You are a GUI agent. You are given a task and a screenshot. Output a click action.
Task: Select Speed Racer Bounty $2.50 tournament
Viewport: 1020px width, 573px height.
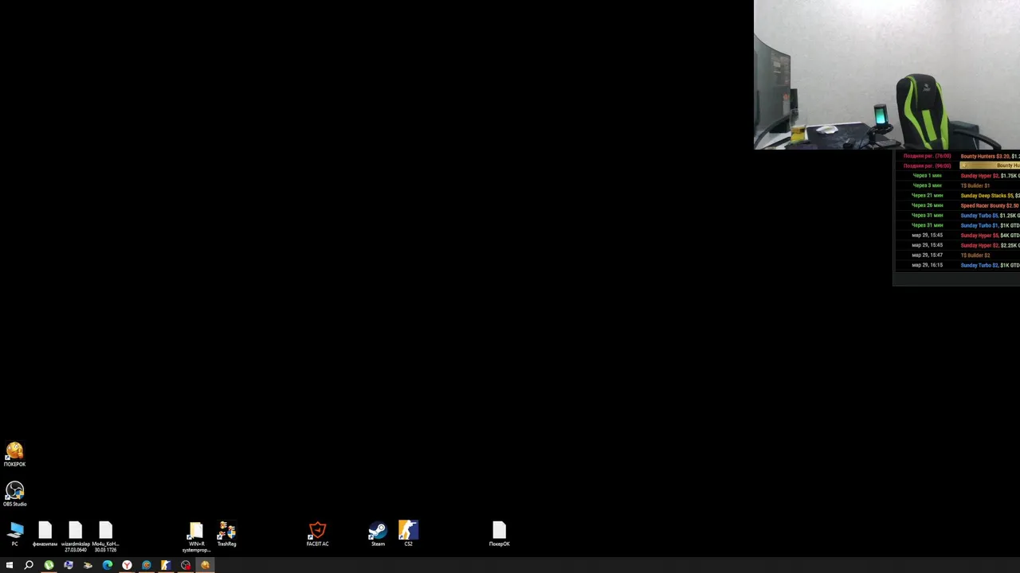click(990, 205)
